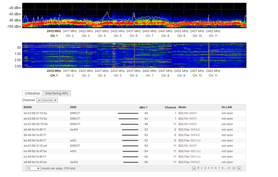The width and height of the screenshot is (278, 177).
Task: Open the results per page dropdown
Action: pos(33,168)
